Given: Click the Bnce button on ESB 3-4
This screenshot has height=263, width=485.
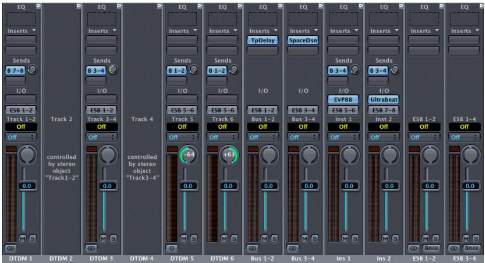Looking at the screenshot, I should click(472, 248).
